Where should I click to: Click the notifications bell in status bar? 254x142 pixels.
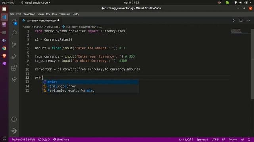[249, 139]
